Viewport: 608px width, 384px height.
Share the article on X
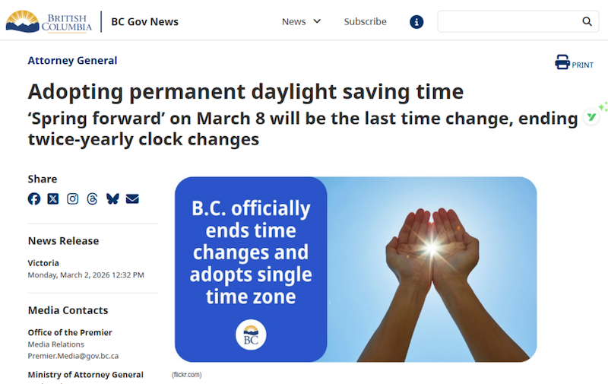(x=53, y=198)
